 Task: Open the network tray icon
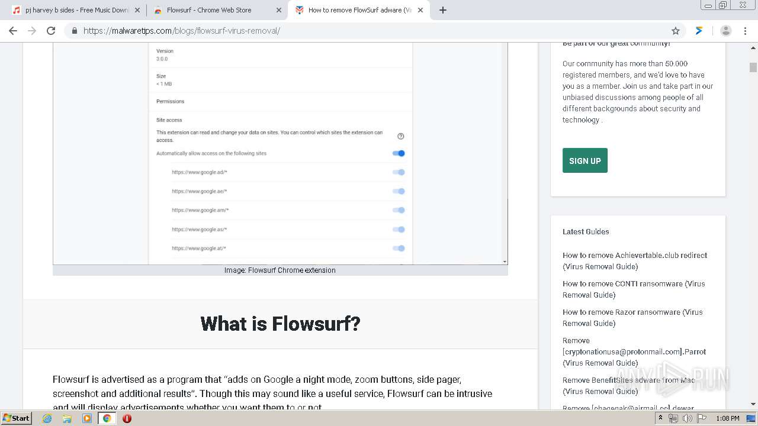tap(673, 418)
